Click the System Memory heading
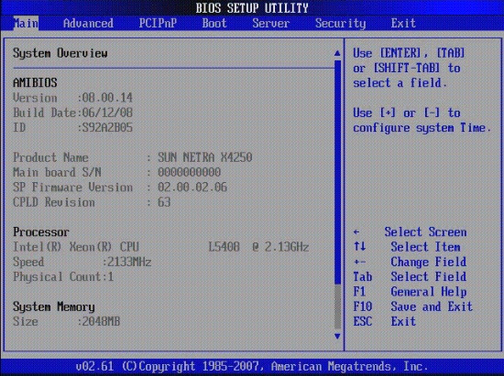Screen dimensions: 504x376 click(x=54, y=306)
